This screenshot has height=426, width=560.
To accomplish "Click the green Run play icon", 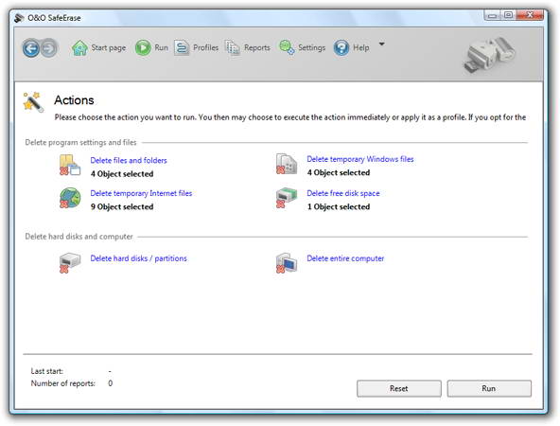I will tap(143, 48).
